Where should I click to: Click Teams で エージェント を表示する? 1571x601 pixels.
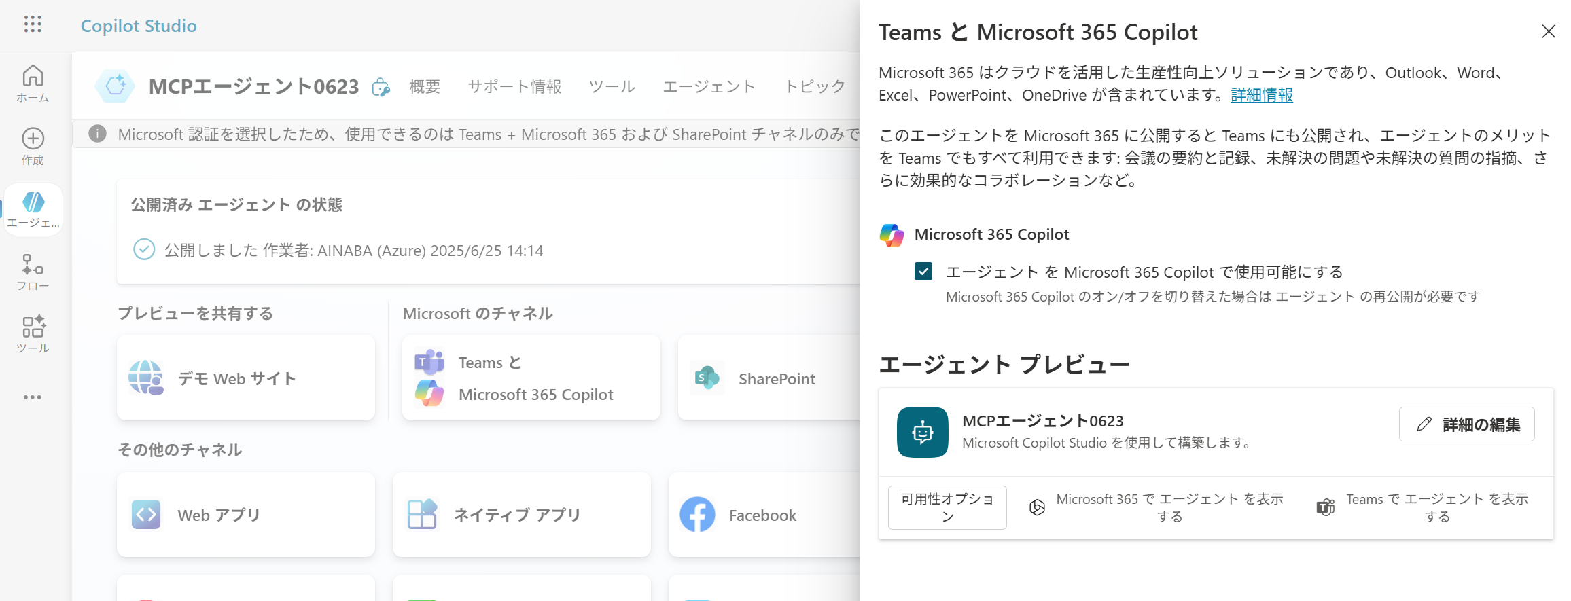click(1423, 507)
